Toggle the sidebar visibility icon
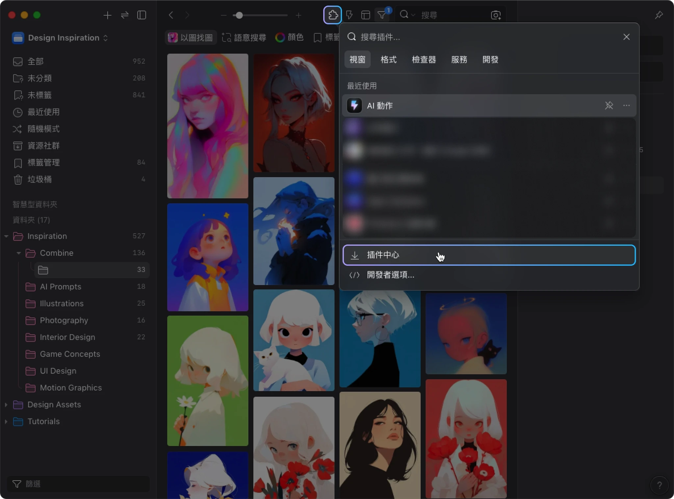Image resolution: width=674 pixels, height=499 pixels. pos(142,15)
